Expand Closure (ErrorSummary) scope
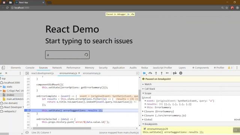The width and height of the screenshot is (240, 135). click(x=143, y=111)
